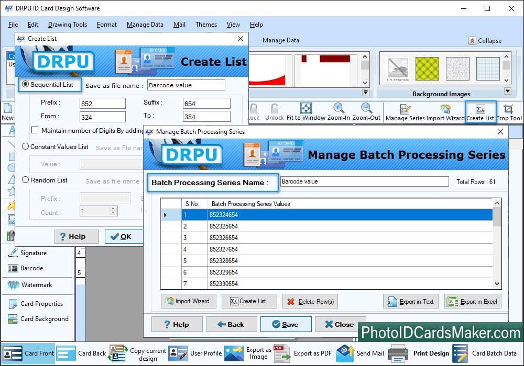
Task: Click Export in Text button
Action: (411, 301)
